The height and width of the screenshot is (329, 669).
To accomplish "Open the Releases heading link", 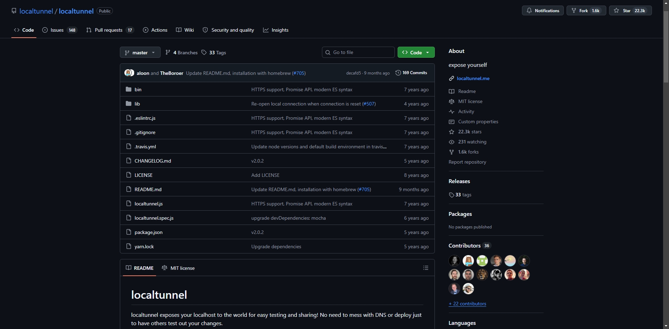I will pyautogui.click(x=459, y=181).
